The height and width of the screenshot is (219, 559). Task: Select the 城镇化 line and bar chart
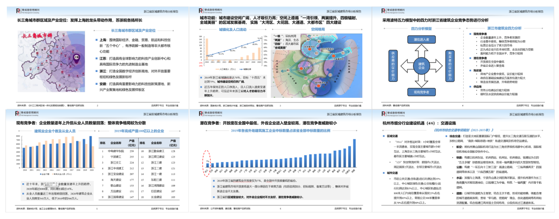click(x=232, y=52)
